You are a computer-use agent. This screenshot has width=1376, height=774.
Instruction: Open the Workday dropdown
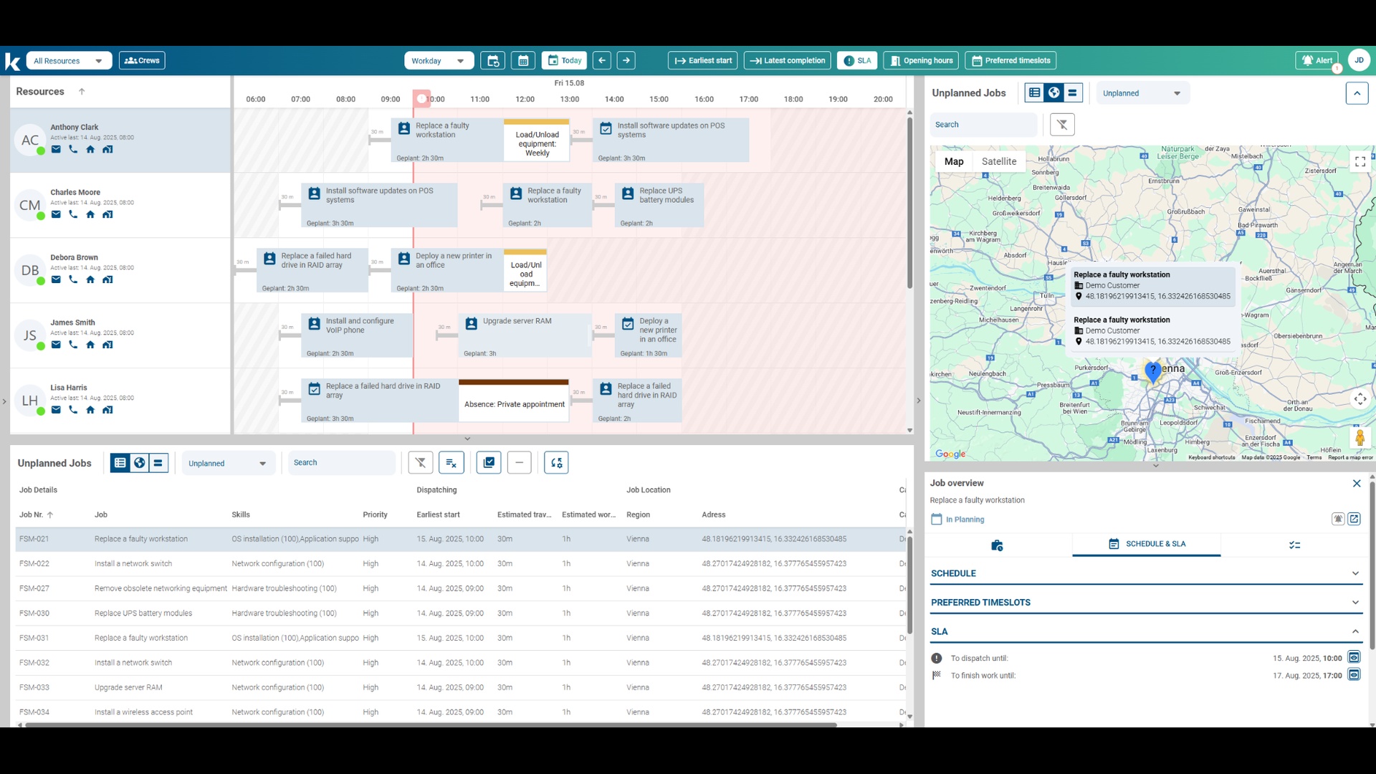[x=438, y=61]
